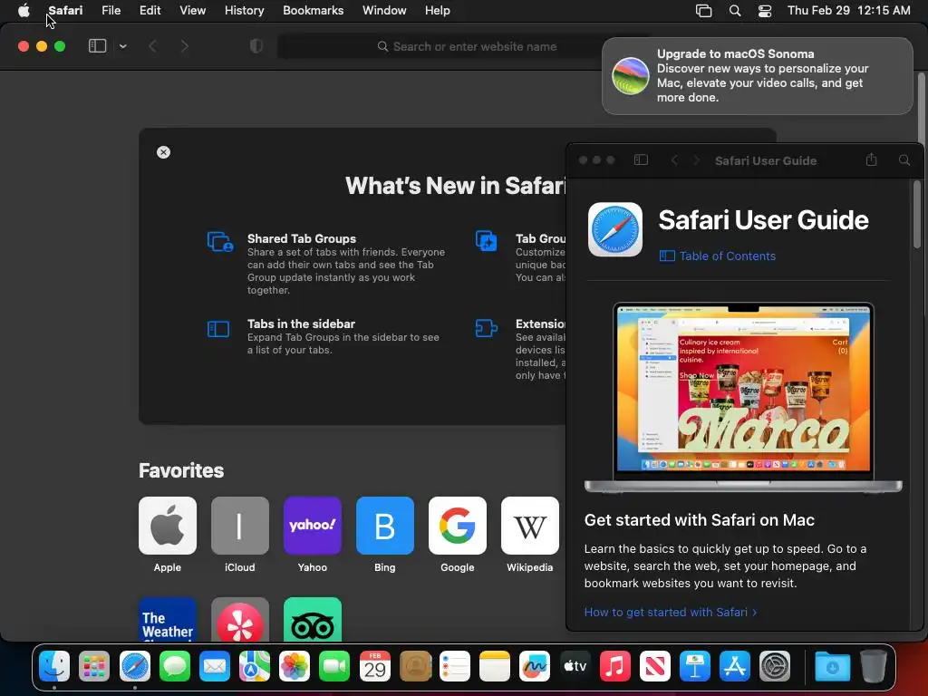Open the iCloud favorite
The height and width of the screenshot is (696, 928).
239,526
